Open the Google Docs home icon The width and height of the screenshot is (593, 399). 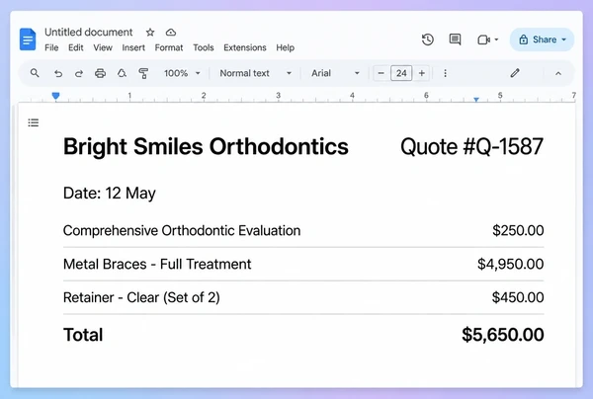pyautogui.click(x=28, y=40)
